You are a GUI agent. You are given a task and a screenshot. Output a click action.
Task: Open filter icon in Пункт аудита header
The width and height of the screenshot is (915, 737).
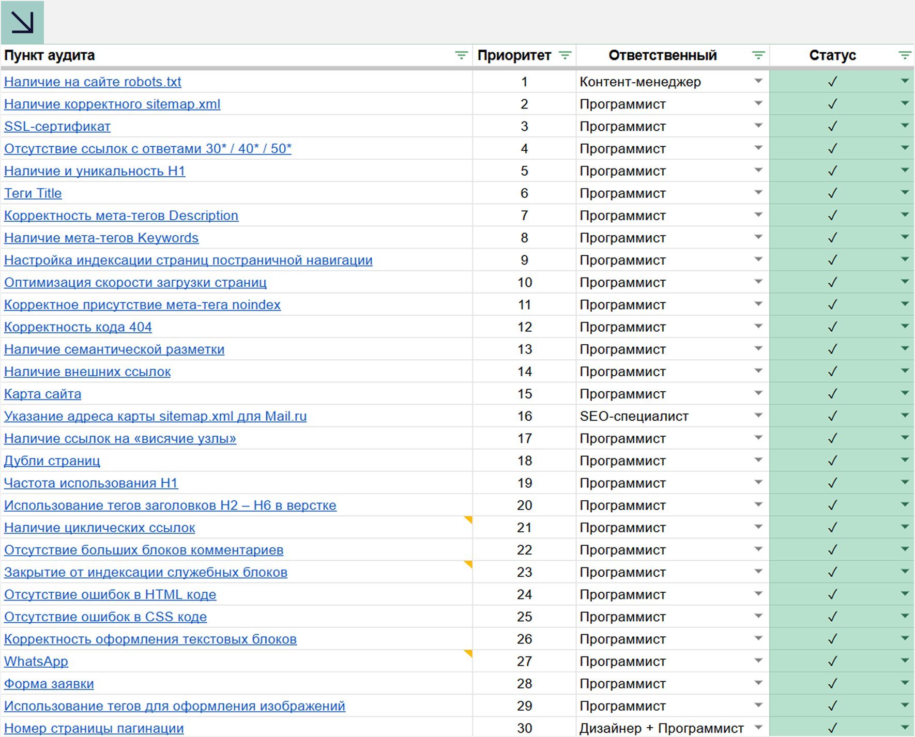461,55
